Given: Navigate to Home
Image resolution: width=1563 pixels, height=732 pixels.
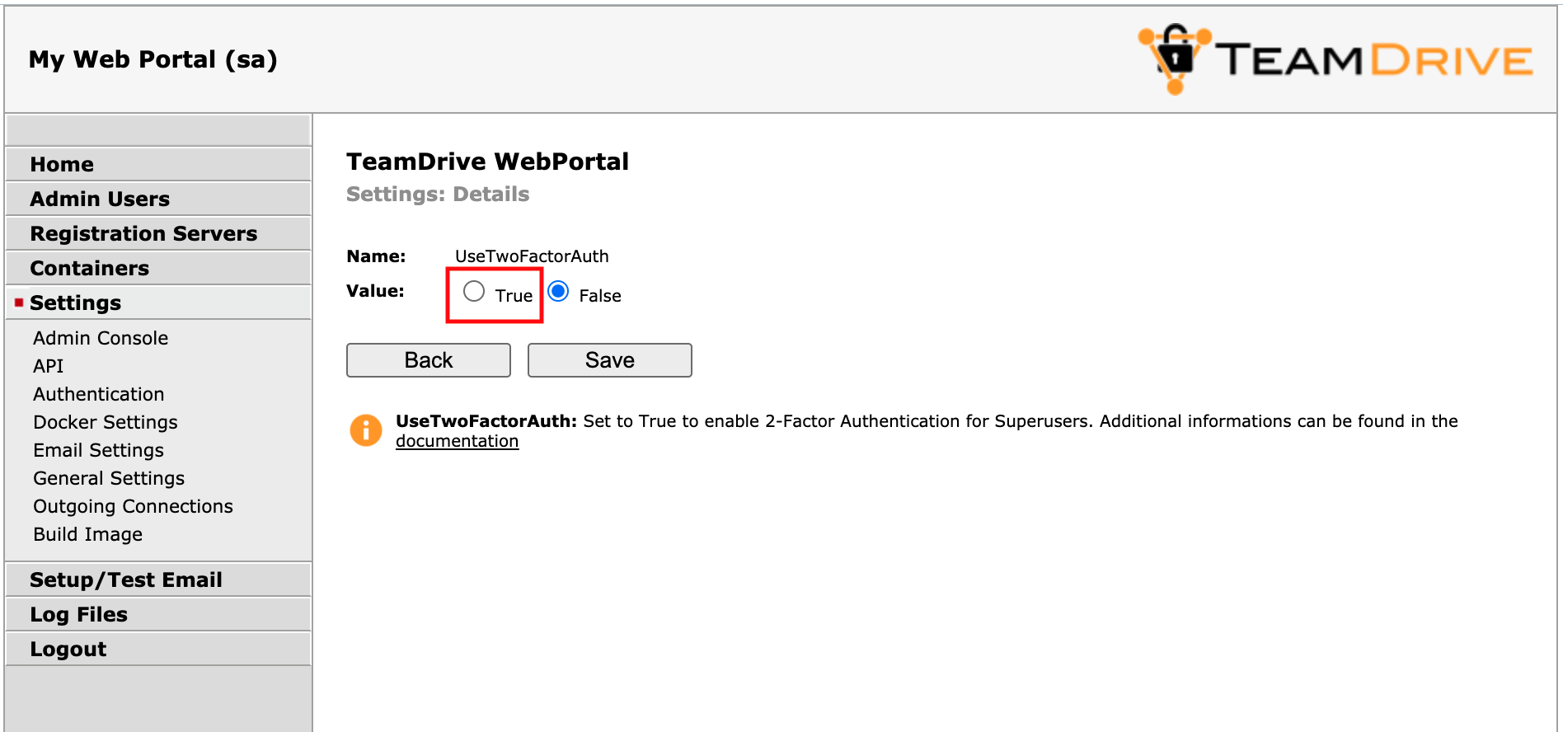Looking at the screenshot, I should 62,164.
